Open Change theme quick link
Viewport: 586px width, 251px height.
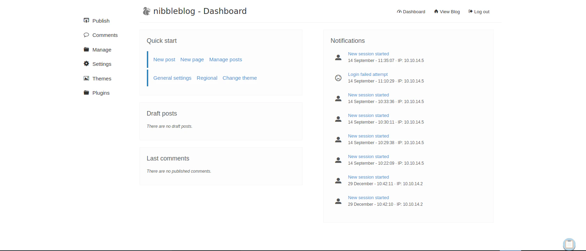[240, 78]
